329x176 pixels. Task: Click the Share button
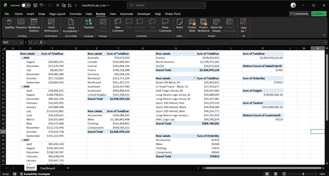pos(319,14)
